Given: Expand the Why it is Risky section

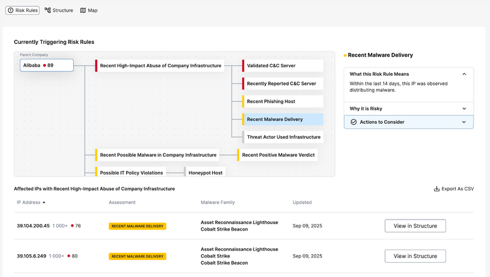Looking at the screenshot, I should [x=464, y=108].
